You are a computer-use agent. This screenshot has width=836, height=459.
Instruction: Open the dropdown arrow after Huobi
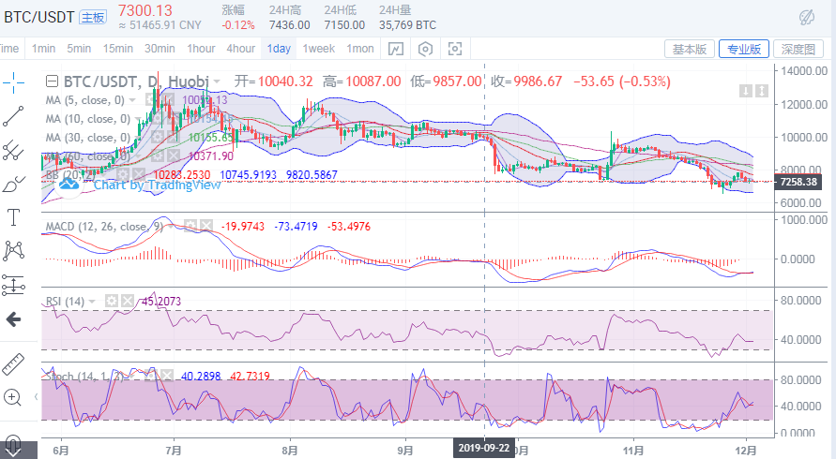(217, 82)
